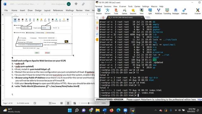Open the weather widget showing 86°F
This screenshot has width=202, height=114.
[12, 110]
